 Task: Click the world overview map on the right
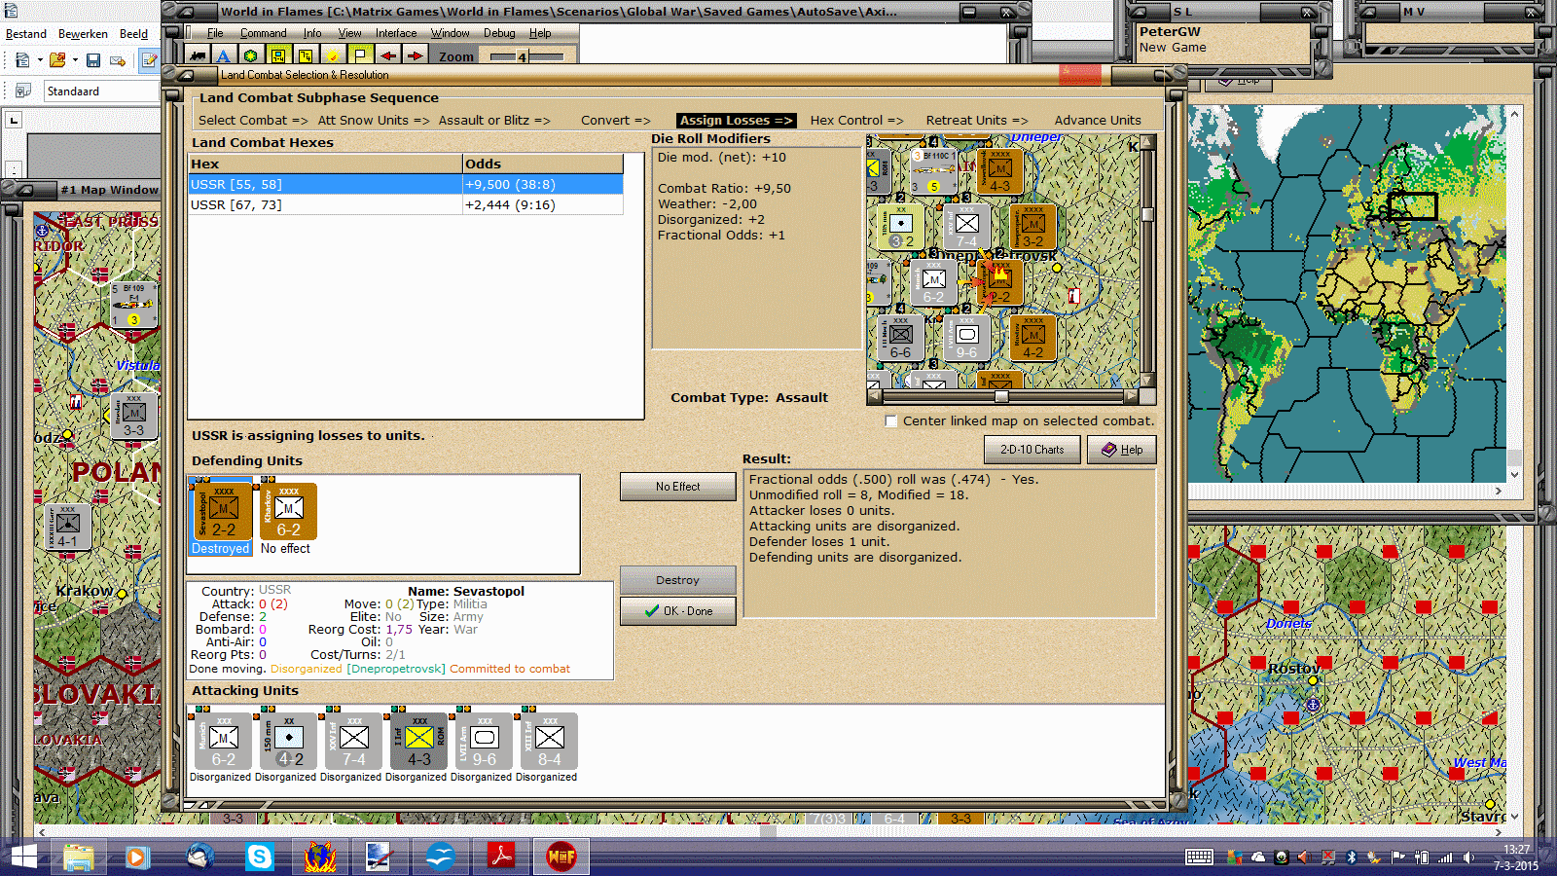pyautogui.click(x=1346, y=293)
